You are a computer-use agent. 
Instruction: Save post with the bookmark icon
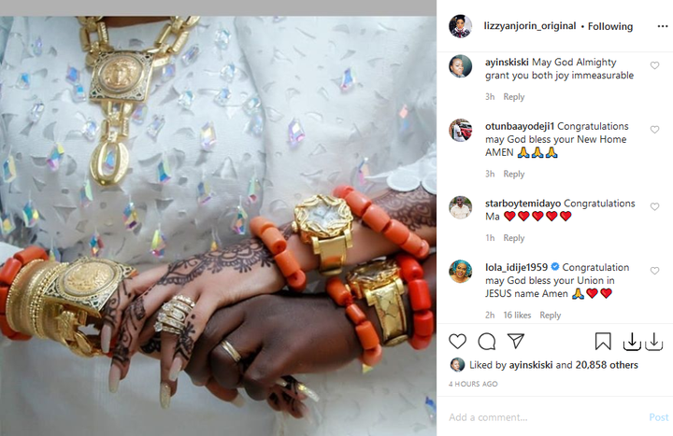[603, 342]
